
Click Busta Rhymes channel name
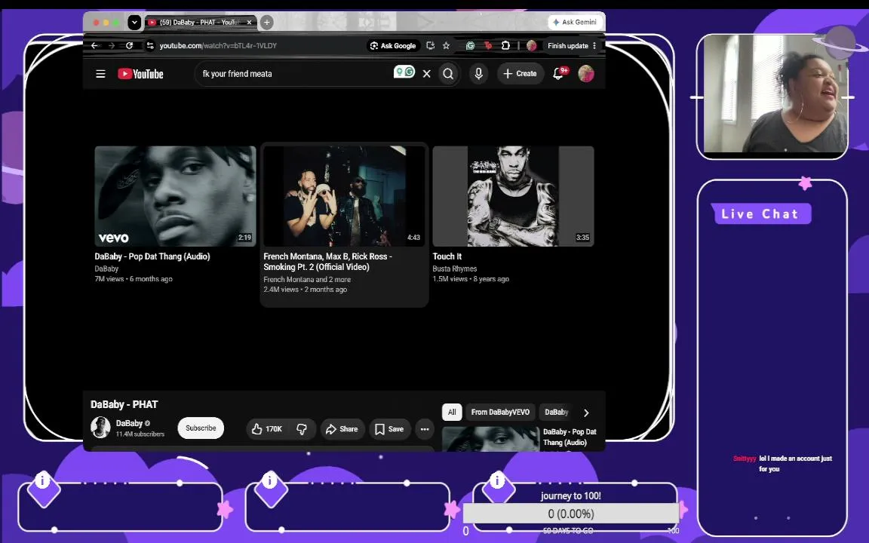tap(454, 268)
